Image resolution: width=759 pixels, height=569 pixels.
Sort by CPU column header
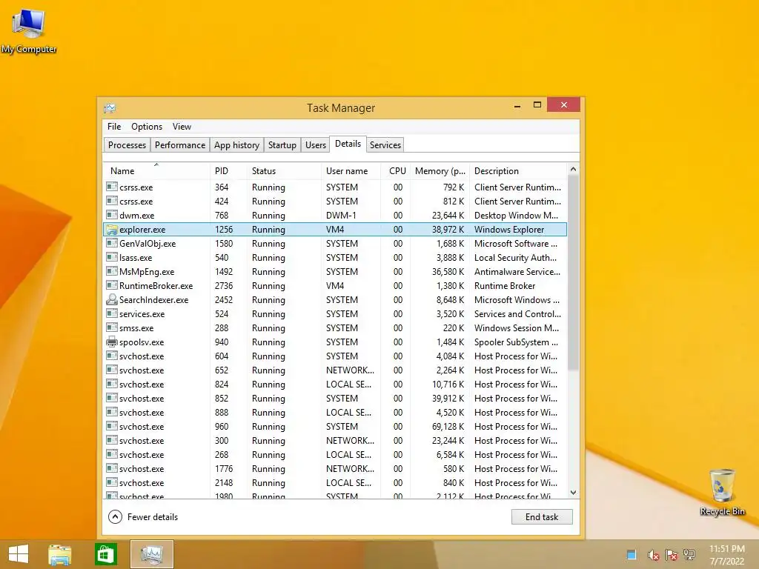(x=397, y=171)
